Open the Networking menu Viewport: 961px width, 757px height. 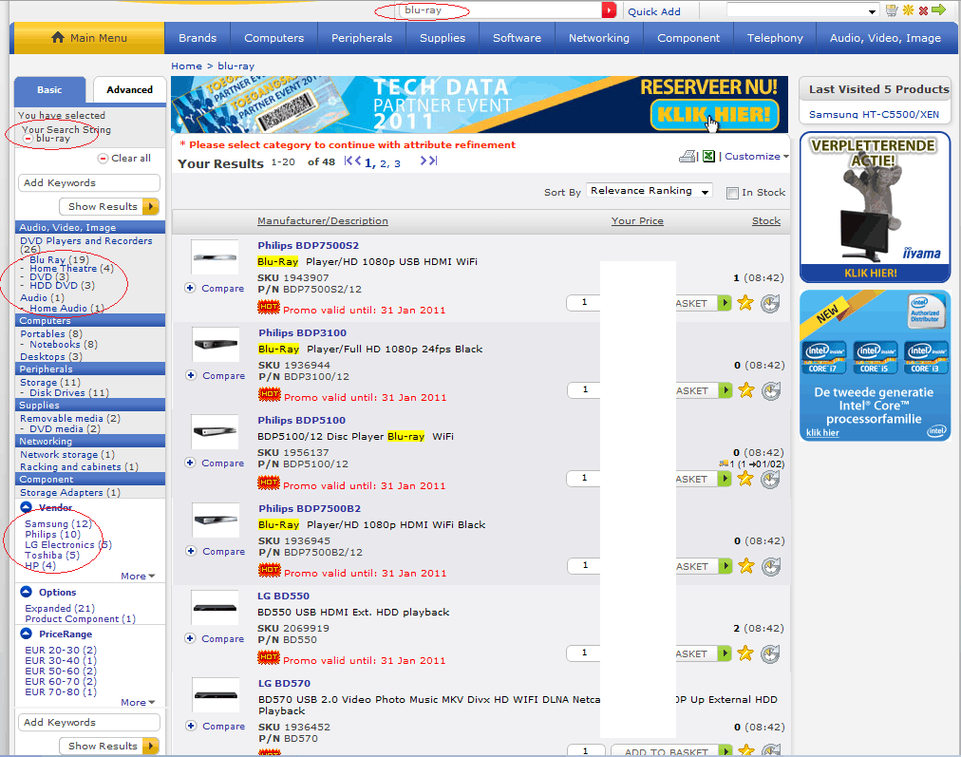point(599,38)
